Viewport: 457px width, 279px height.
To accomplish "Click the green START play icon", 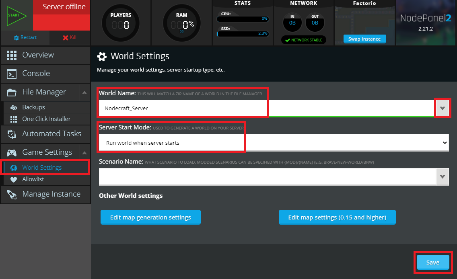I will [x=16, y=16].
